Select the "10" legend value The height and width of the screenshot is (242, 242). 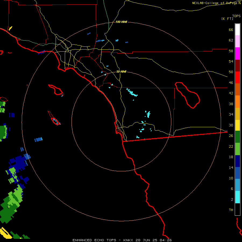pos(231,178)
